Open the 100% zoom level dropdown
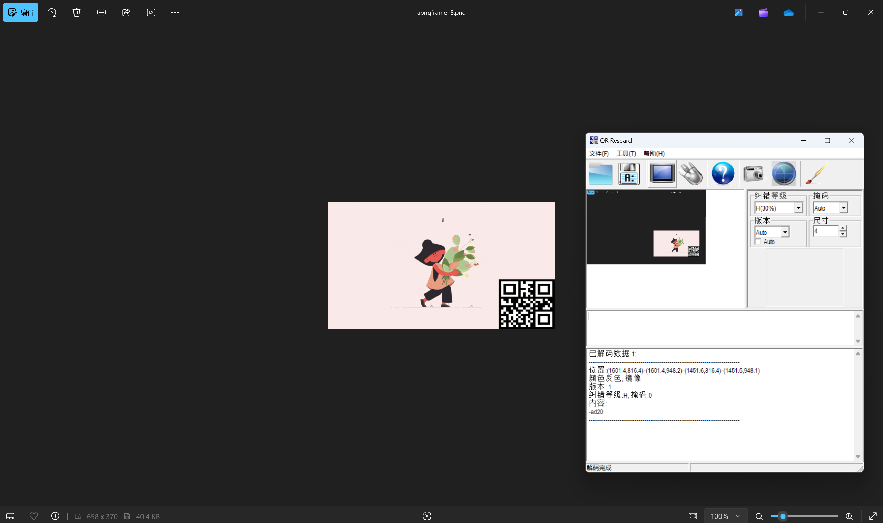The height and width of the screenshot is (523, 883). coord(726,516)
